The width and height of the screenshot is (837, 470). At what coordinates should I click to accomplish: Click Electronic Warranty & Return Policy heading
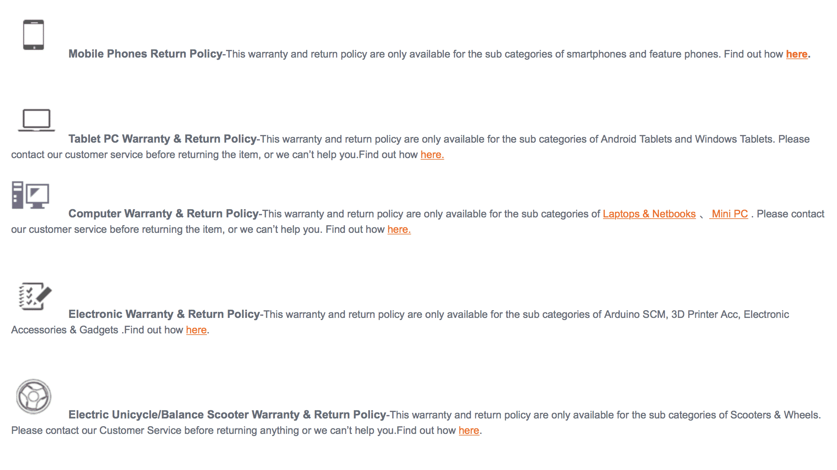164,314
